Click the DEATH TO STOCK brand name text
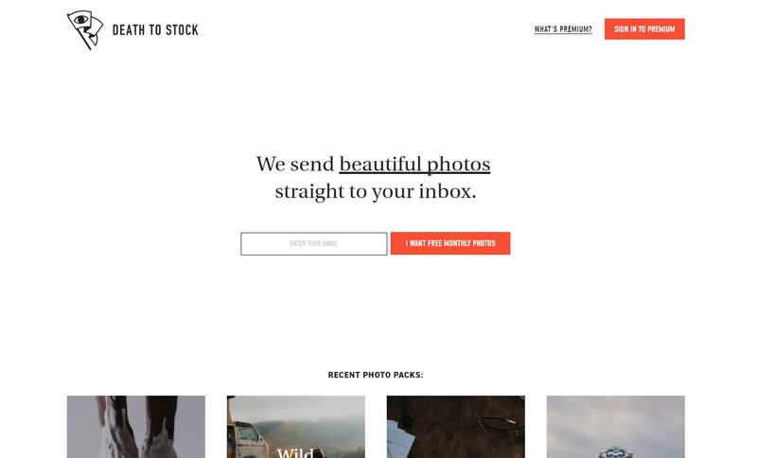This screenshot has height=458, width=757. (x=155, y=30)
